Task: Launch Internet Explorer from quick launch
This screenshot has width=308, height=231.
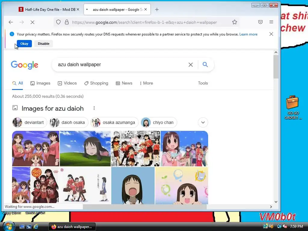Action: coord(36,226)
